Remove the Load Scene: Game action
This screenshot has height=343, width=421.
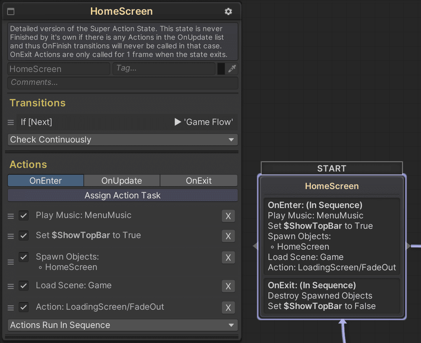[x=228, y=286]
